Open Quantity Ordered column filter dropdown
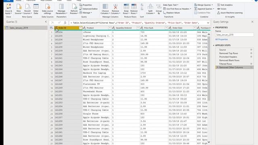 point(138,28)
